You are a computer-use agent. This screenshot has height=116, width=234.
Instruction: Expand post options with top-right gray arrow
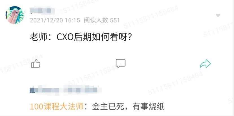(218, 15)
